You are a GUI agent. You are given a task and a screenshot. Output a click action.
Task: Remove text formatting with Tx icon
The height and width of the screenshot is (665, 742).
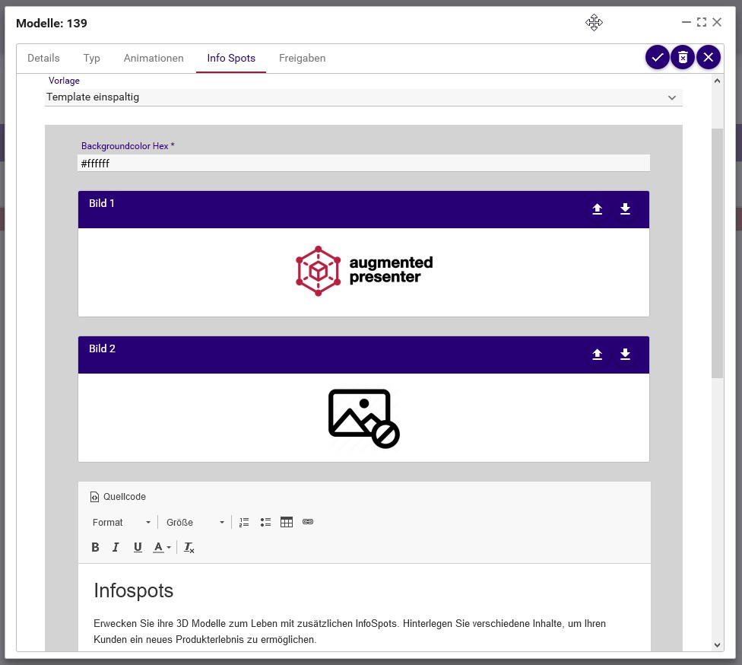[x=189, y=546]
